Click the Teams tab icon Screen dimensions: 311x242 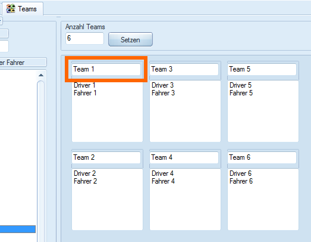(11, 9)
